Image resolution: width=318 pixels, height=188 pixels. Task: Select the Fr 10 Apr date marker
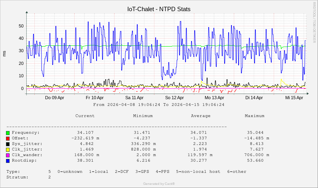click(x=95, y=98)
